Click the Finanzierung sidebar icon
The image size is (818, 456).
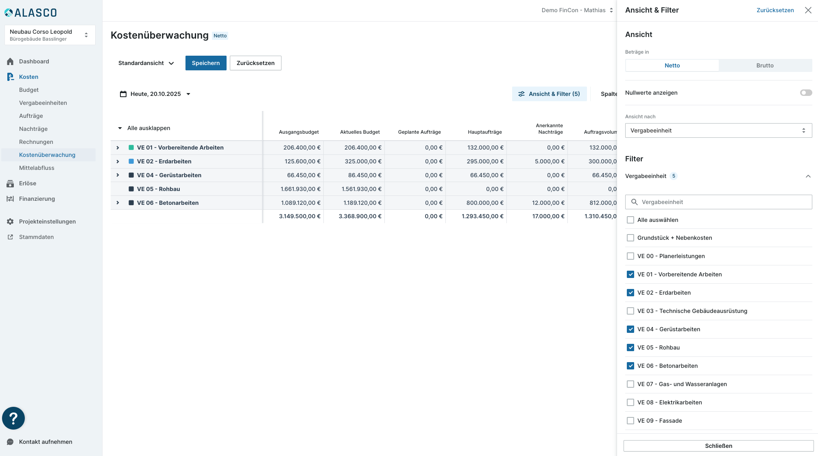click(x=10, y=199)
